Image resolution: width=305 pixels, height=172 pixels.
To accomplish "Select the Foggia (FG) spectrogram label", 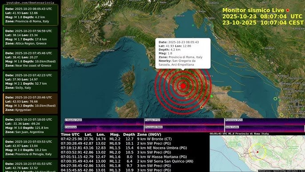I will (152, 120).
